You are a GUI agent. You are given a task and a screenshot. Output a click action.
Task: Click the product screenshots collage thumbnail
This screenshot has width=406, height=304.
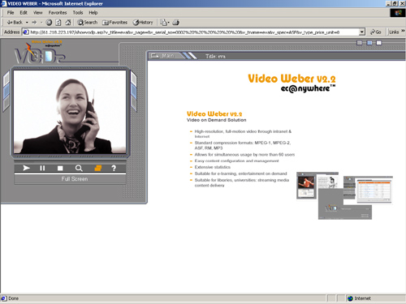coord(344,195)
